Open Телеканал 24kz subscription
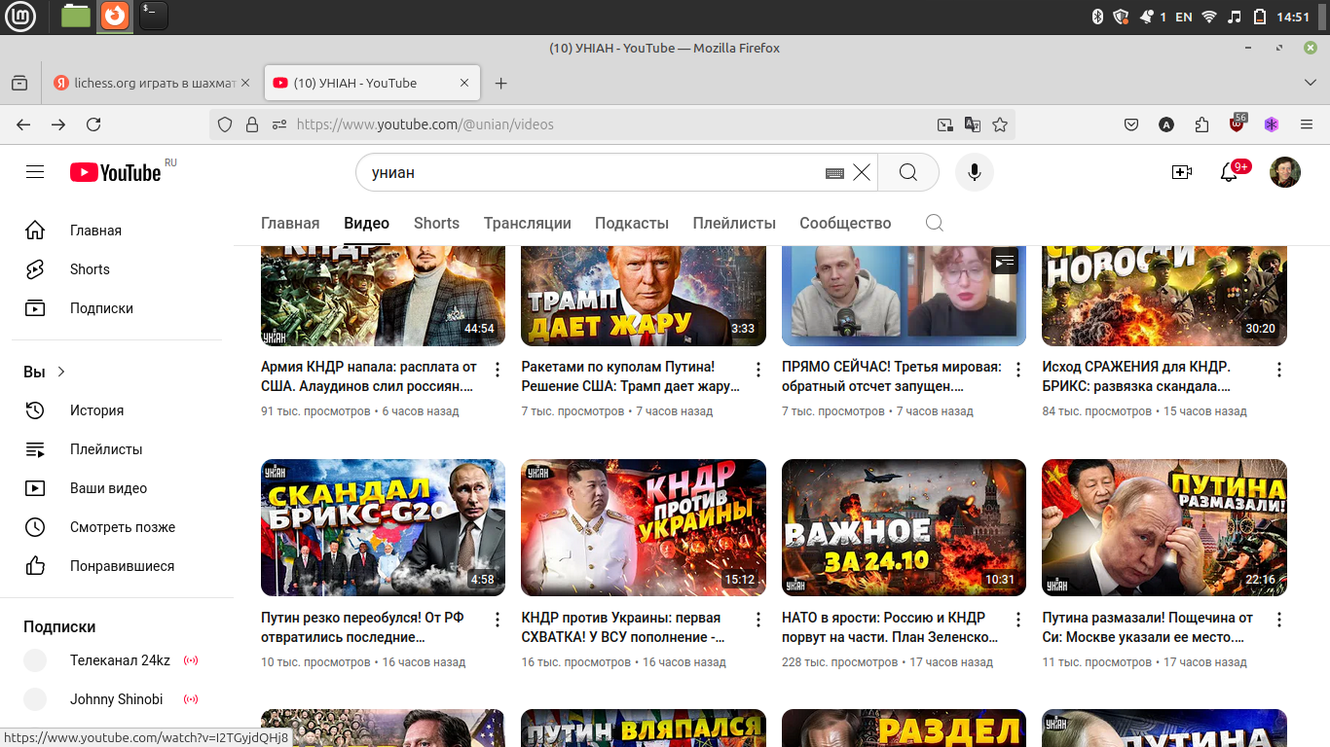The image size is (1330, 747). pyautogui.click(x=117, y=660)
